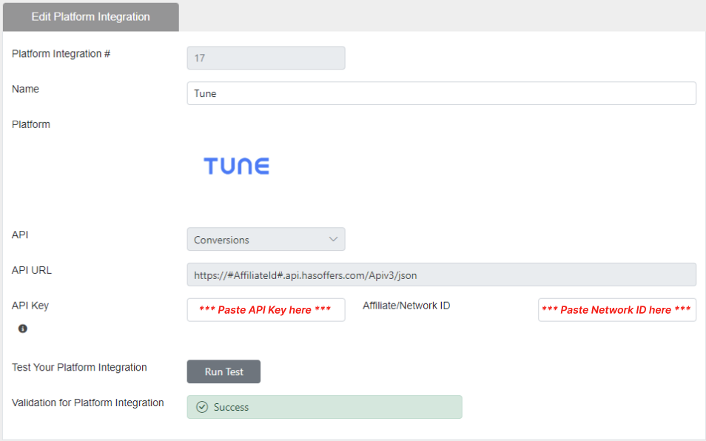Select the Edit Platform Integration tab
Screen dimensions: 706x441
pos(91,17)
